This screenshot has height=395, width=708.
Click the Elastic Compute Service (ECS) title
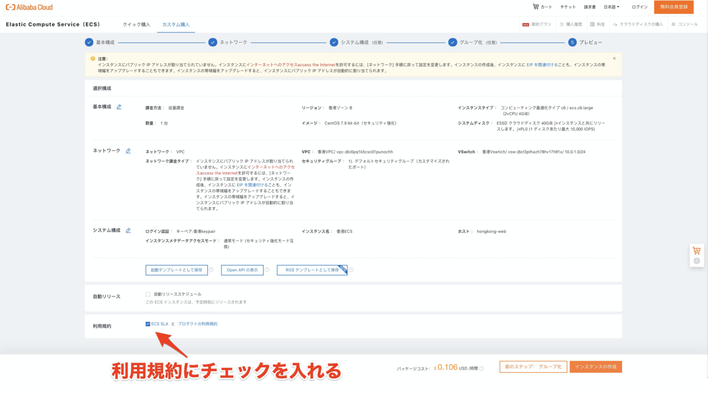point(53,25)
